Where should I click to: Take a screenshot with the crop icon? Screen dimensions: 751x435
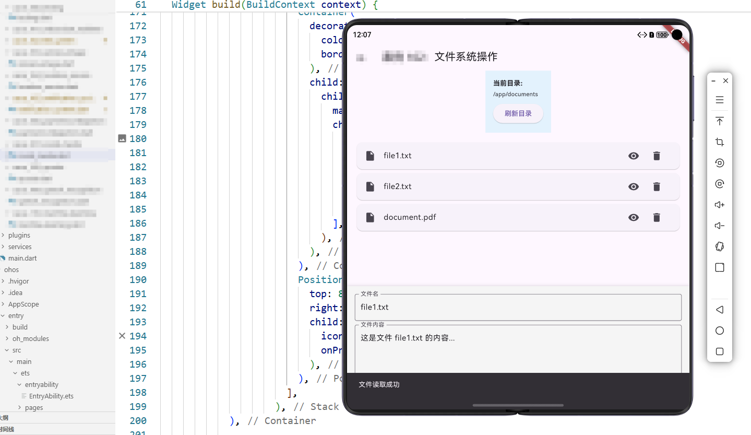point(719,142)
